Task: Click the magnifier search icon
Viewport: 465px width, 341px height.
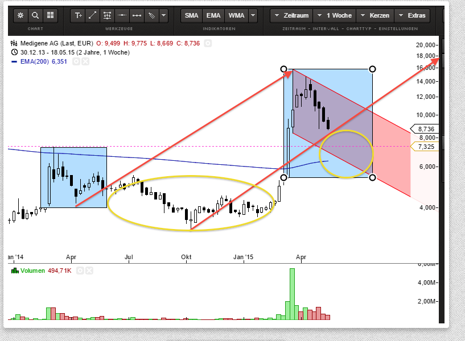Action: point(35,15)
